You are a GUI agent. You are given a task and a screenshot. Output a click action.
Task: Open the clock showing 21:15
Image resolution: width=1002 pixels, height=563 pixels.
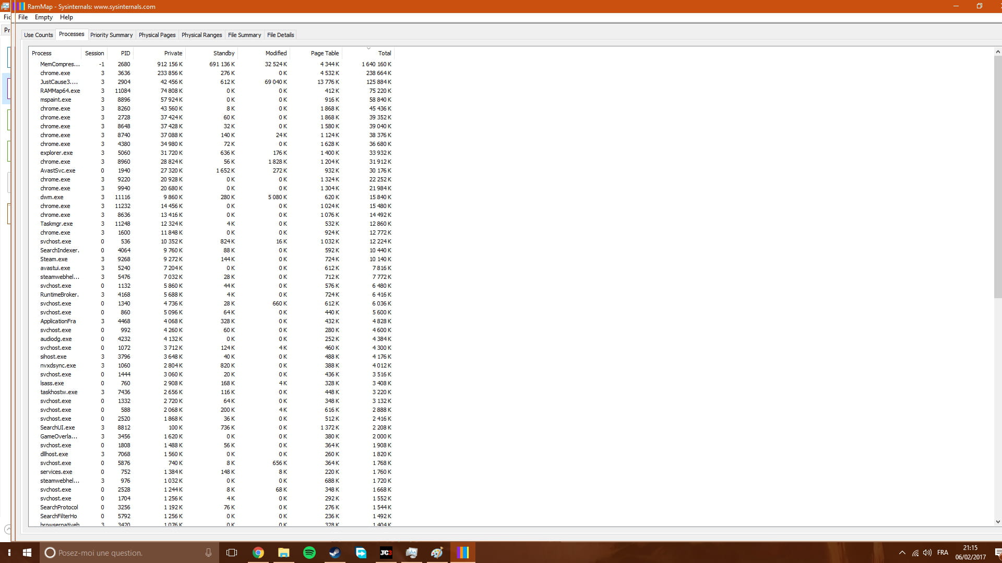coord(970,553)
